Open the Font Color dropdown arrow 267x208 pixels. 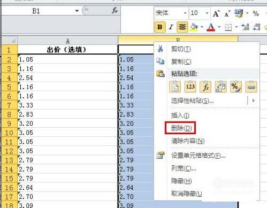[x=219, y=27]
